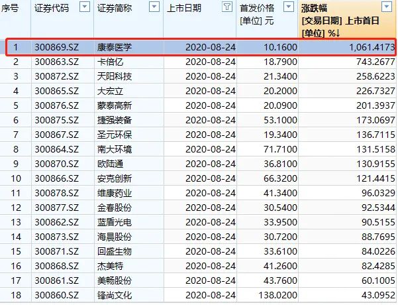The height and width of the screenshot is (305, 398).
Task: Click security code 300869.SZ
Action: tap(56, 47)
